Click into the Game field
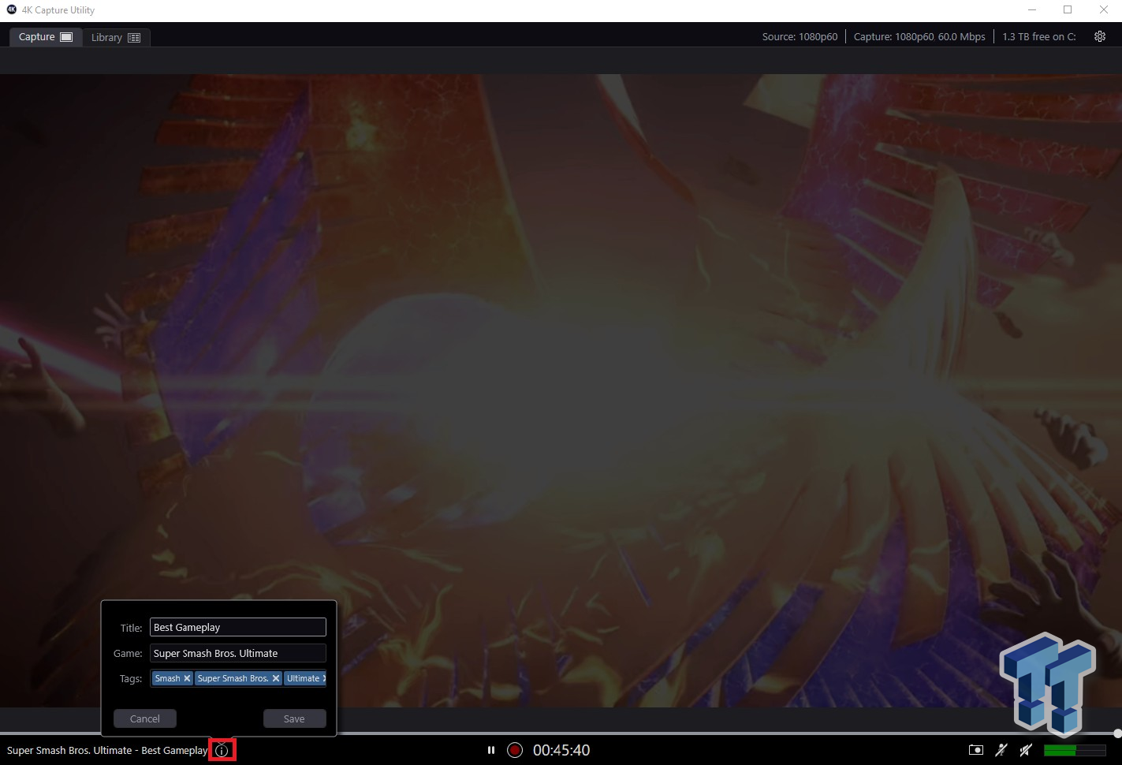This screenshot has height=765, width=1122. [x=238, y=653]
